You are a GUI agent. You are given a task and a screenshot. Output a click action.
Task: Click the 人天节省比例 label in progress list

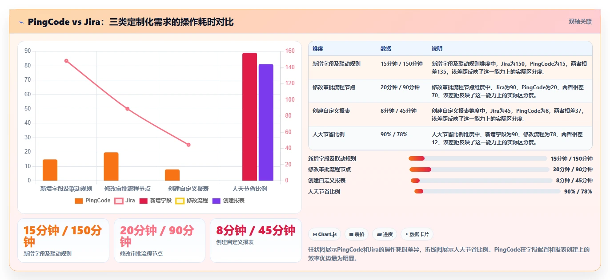pos(324,191)
